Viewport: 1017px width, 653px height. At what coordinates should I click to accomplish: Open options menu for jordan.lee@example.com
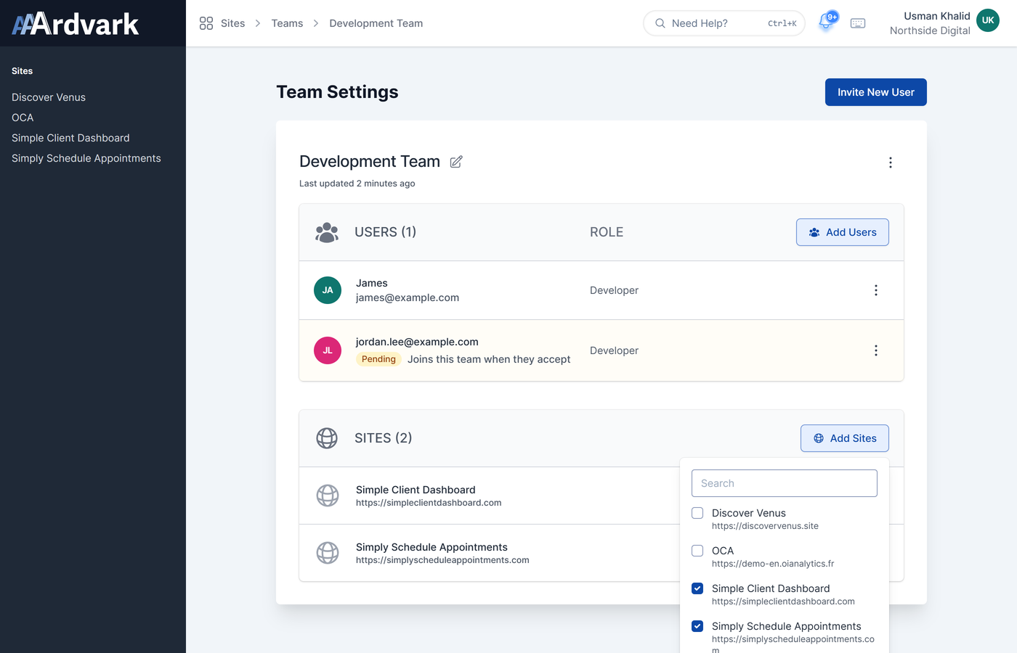click(x=876, y=350)
